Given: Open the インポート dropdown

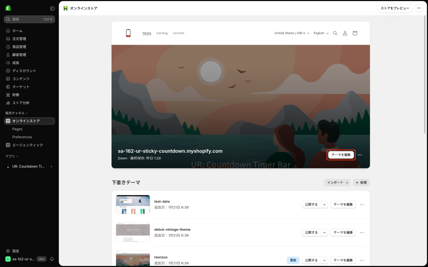Looking at the screenshot, I should [x=337, y=183].
